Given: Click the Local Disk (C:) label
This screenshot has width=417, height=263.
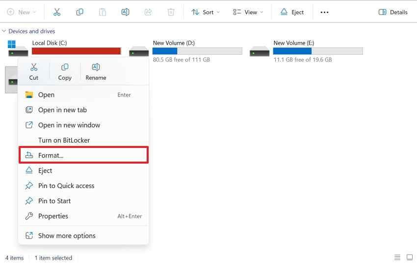Looking at the screenshot, I should (50, 43).
